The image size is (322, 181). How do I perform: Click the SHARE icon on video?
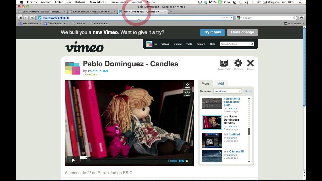tap(187, 86)
